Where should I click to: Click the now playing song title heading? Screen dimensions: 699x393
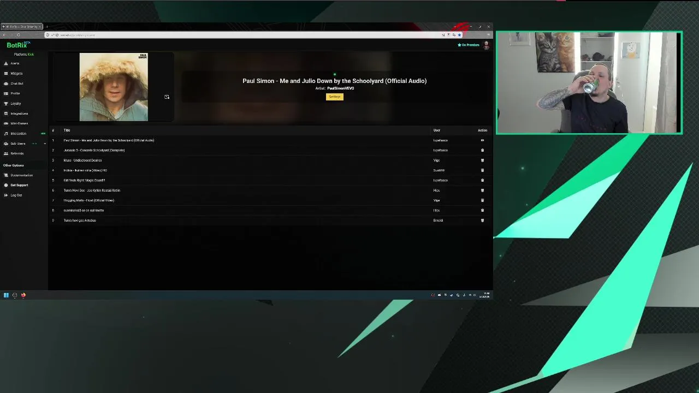point(335,81)
